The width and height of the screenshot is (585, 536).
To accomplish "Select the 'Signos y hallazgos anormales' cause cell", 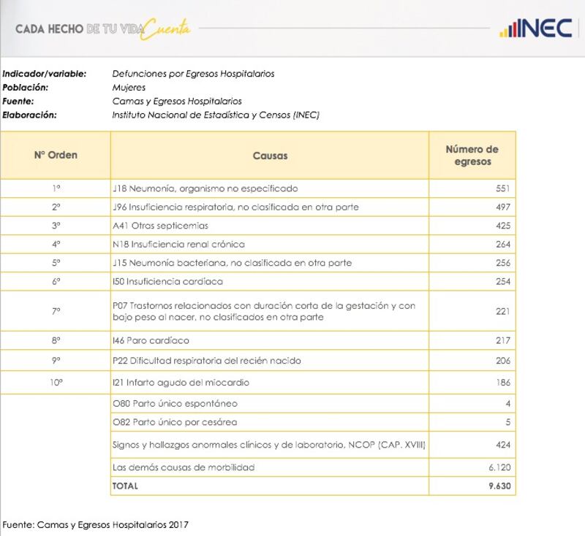I will point(270,445).
